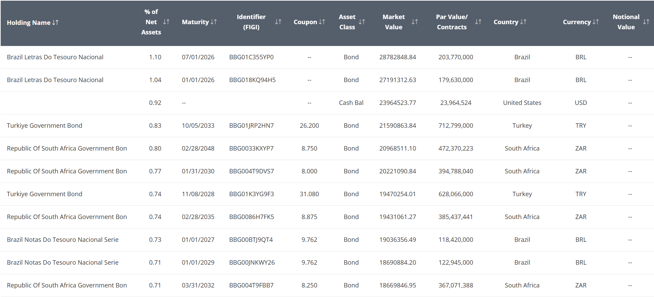The image size is (654, 297).
Task: Click par value 712,799,000
Action: tap(456, 125)
